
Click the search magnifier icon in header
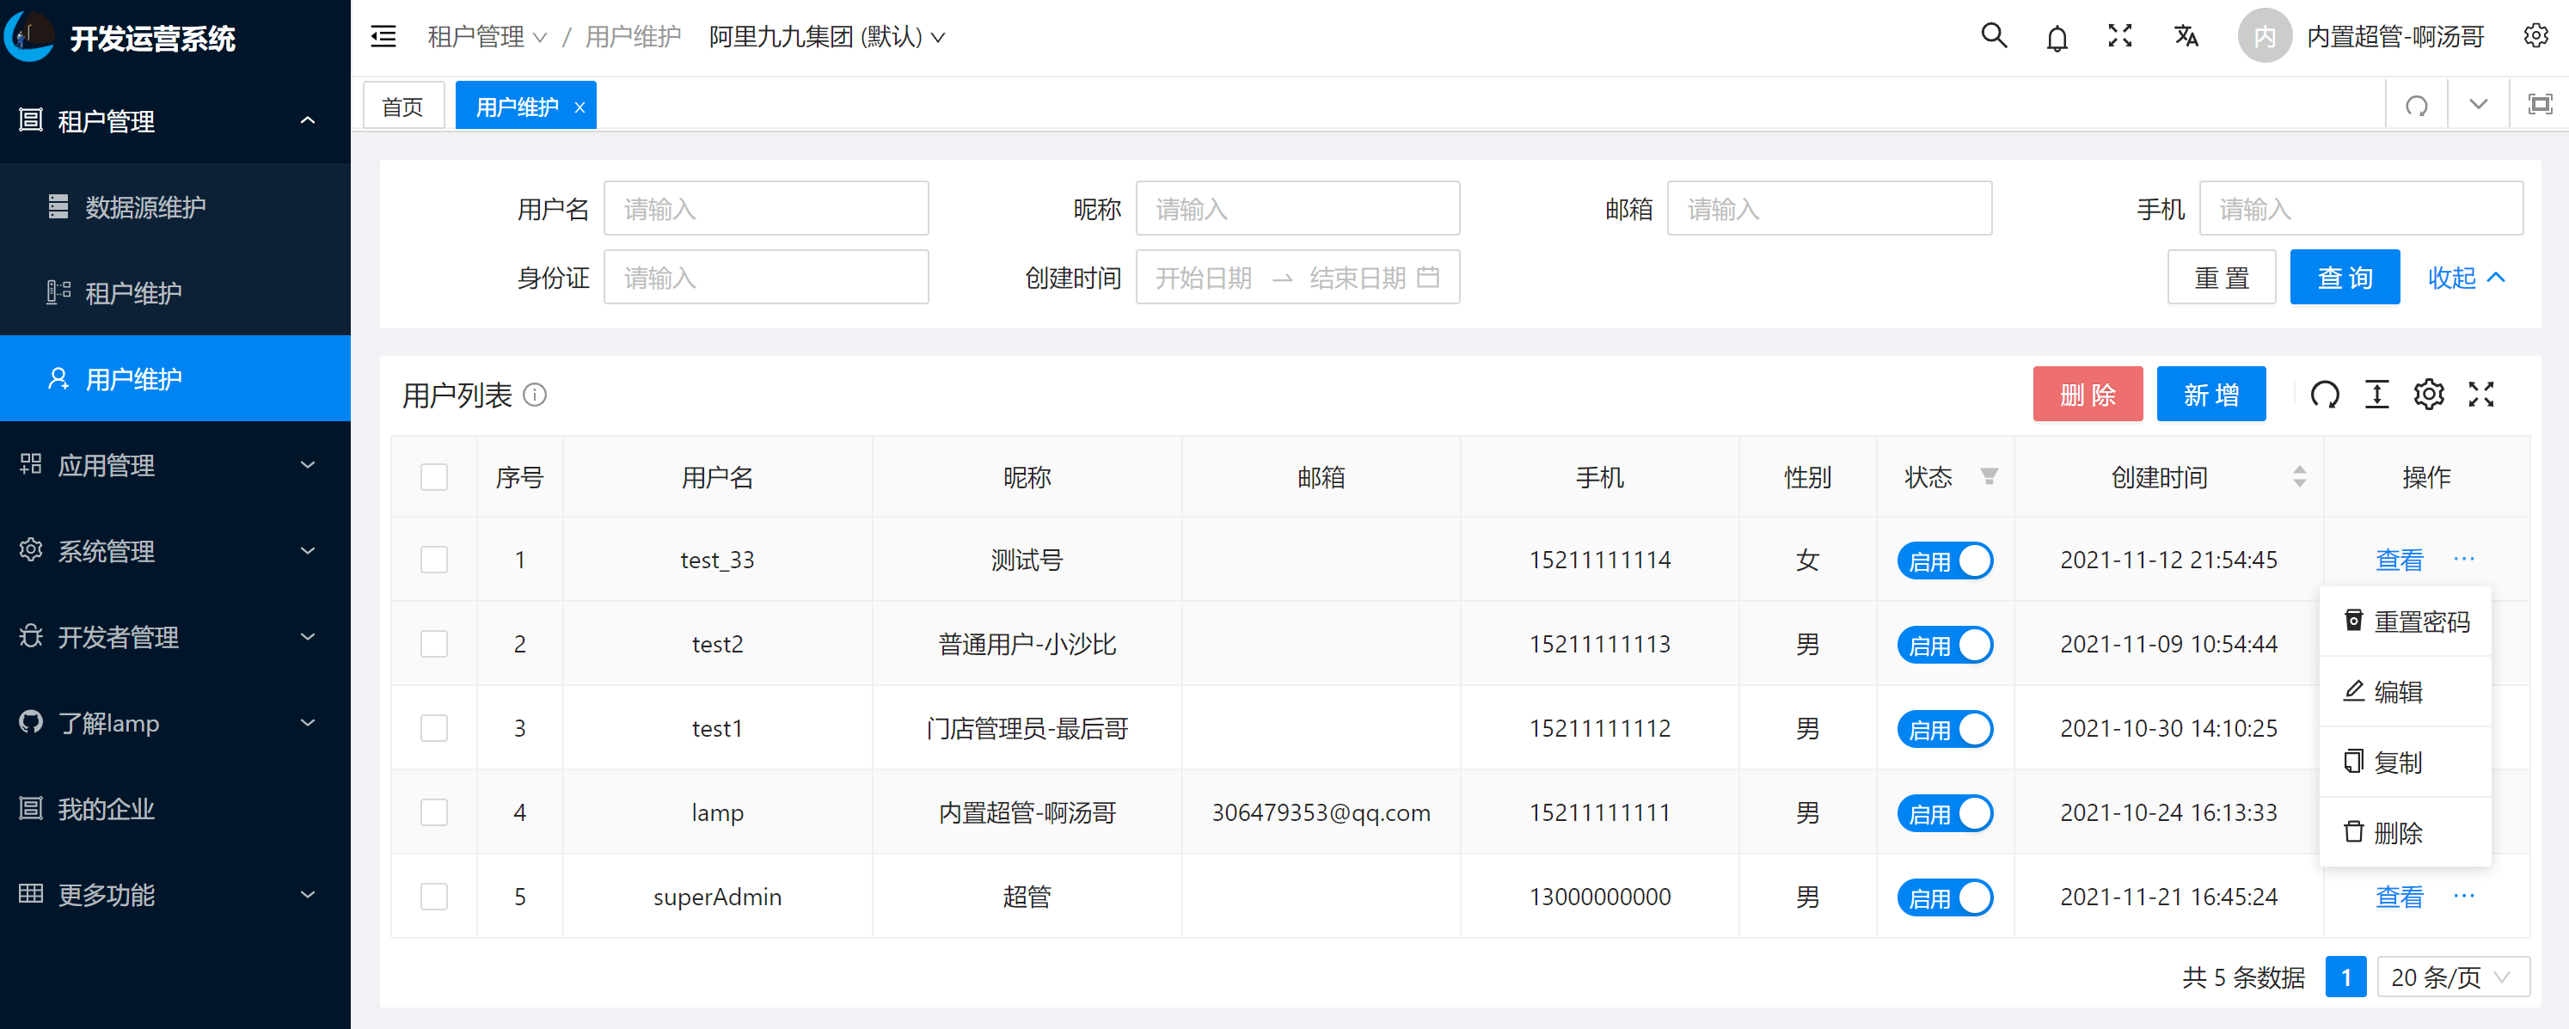point(1993,37)
